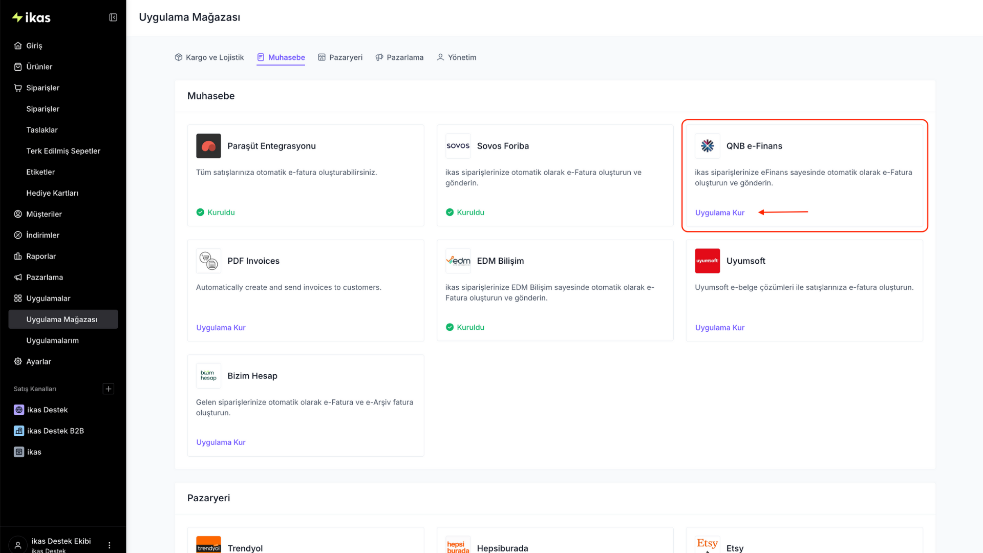Click Kuruldu status on Paraşüt Entegrasyonu
Viewport: 983px width, 553px height.
pyautogui.click(x=216, y=212)
